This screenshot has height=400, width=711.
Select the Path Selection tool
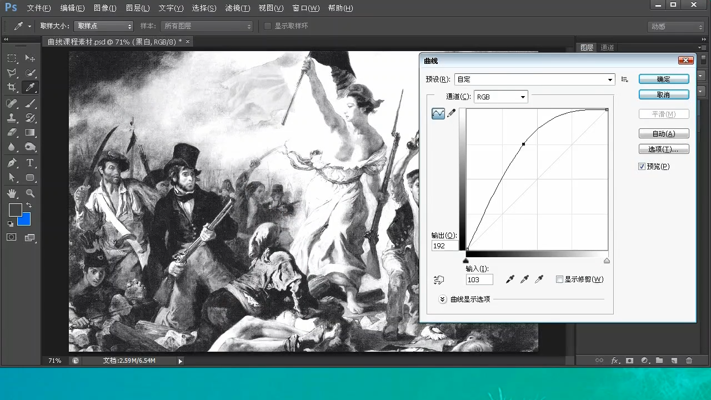12,177
